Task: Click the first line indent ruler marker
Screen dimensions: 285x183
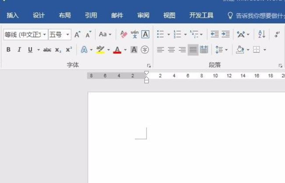Action: point(146,73)
